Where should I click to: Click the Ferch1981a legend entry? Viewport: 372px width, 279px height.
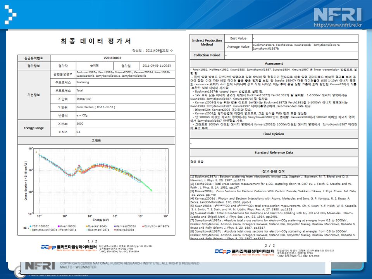click(67, 230)
